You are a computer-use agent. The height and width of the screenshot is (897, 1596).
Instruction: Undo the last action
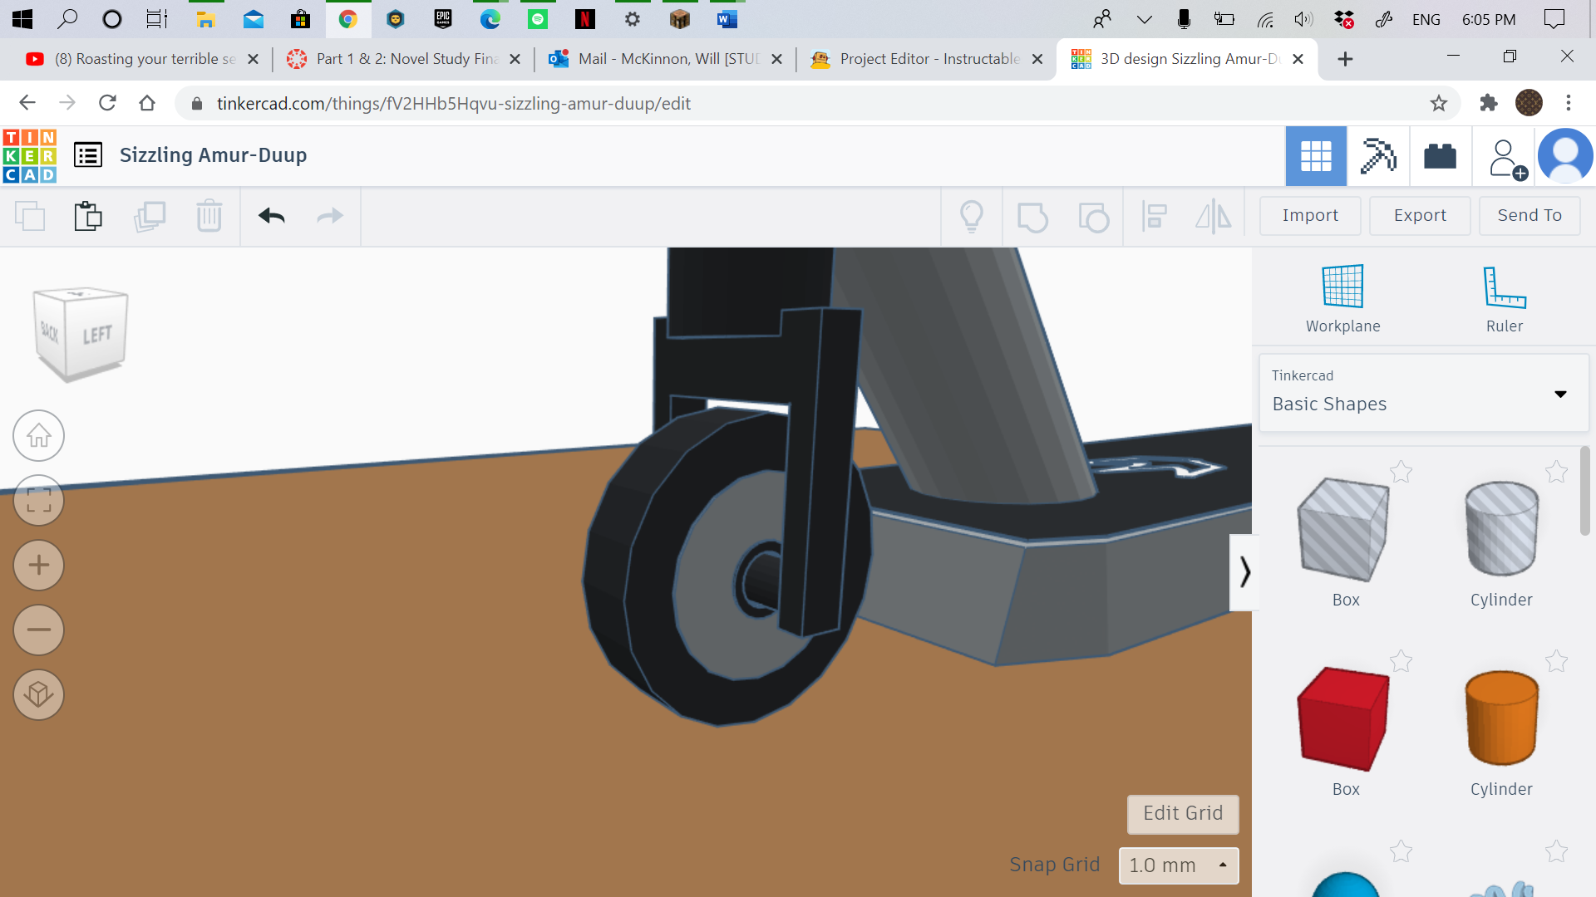(x=272, y=216)
